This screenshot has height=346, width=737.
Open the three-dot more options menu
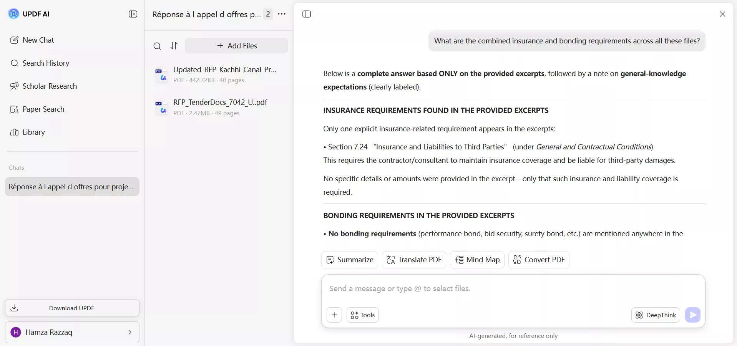pyautogui.click(x=282, y=14)
